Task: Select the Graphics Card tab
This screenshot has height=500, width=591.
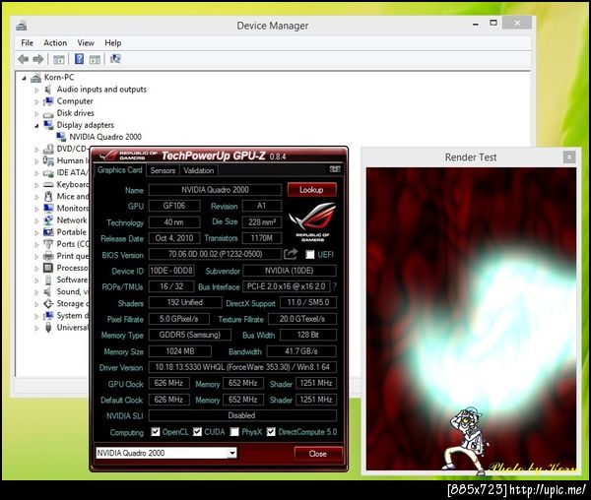Action: [120, 170]
